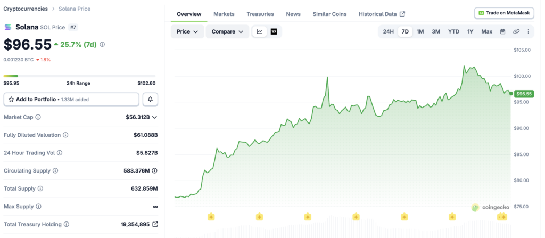Click the CoinGecko gecko logo
The height and width of the screenshot is (238, 545).
tap(475, 208)
